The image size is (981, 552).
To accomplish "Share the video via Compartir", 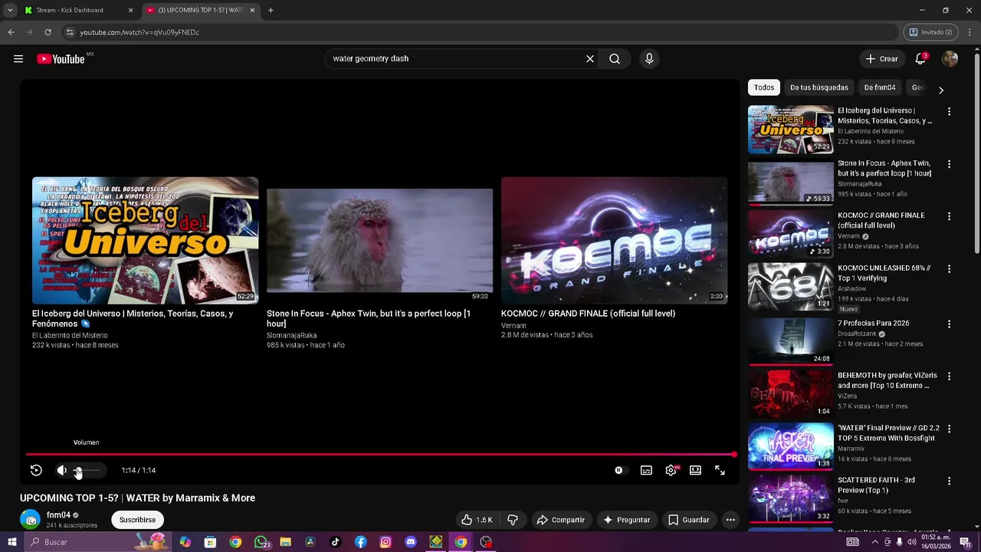I will 560,520.
